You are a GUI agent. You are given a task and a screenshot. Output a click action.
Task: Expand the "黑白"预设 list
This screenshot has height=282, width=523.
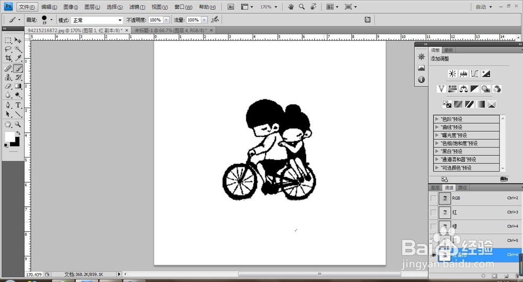pos(437,151)
